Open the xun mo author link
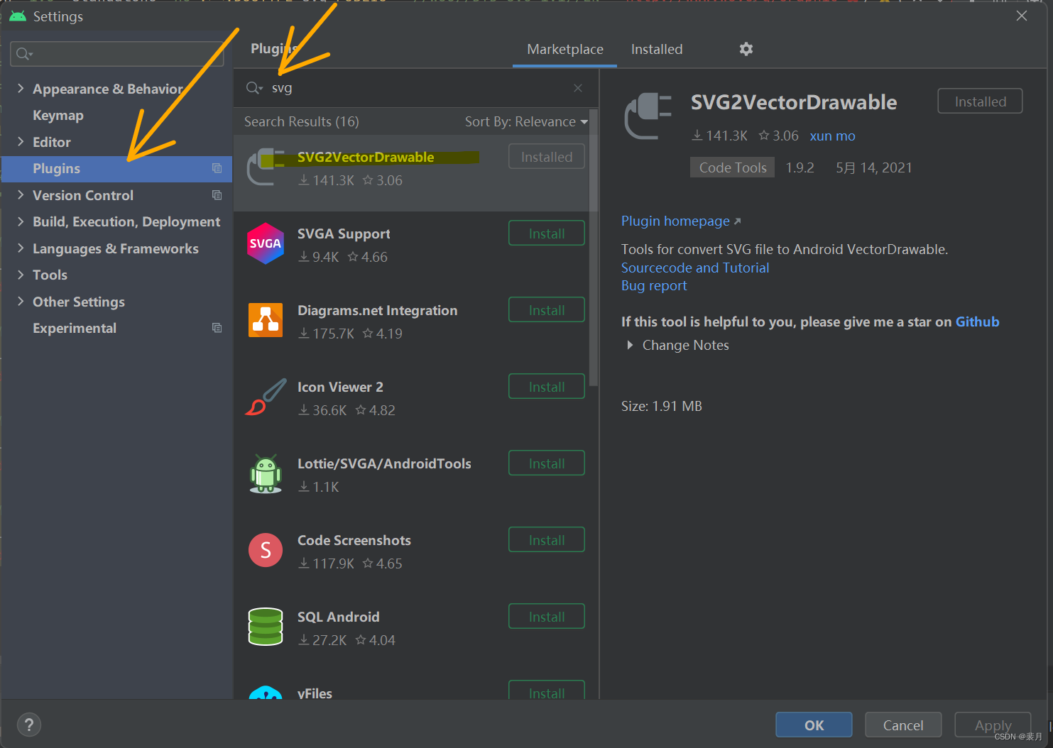 [832, 136]
